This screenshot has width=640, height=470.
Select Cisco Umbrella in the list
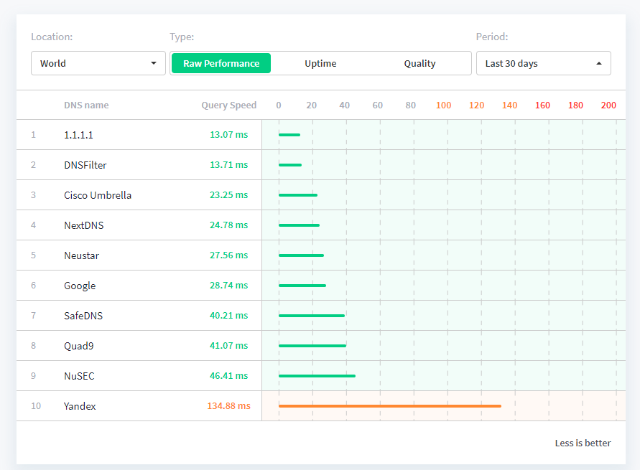point(98,195)
